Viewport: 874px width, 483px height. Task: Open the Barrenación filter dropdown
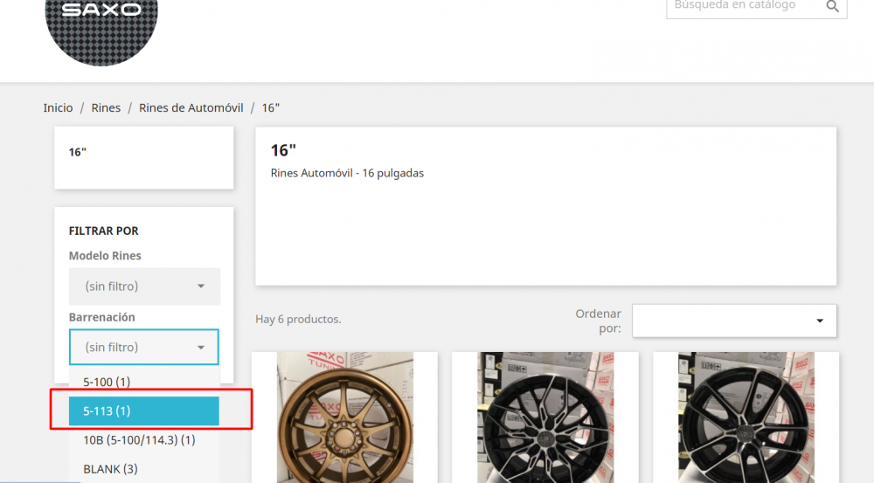[144, 347]
